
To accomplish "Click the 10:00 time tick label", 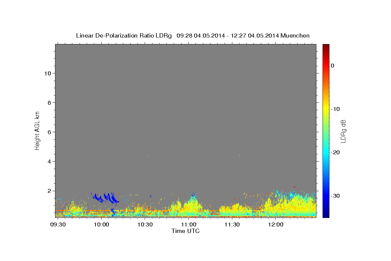I will pyautogui.click(x=101, y=224).
